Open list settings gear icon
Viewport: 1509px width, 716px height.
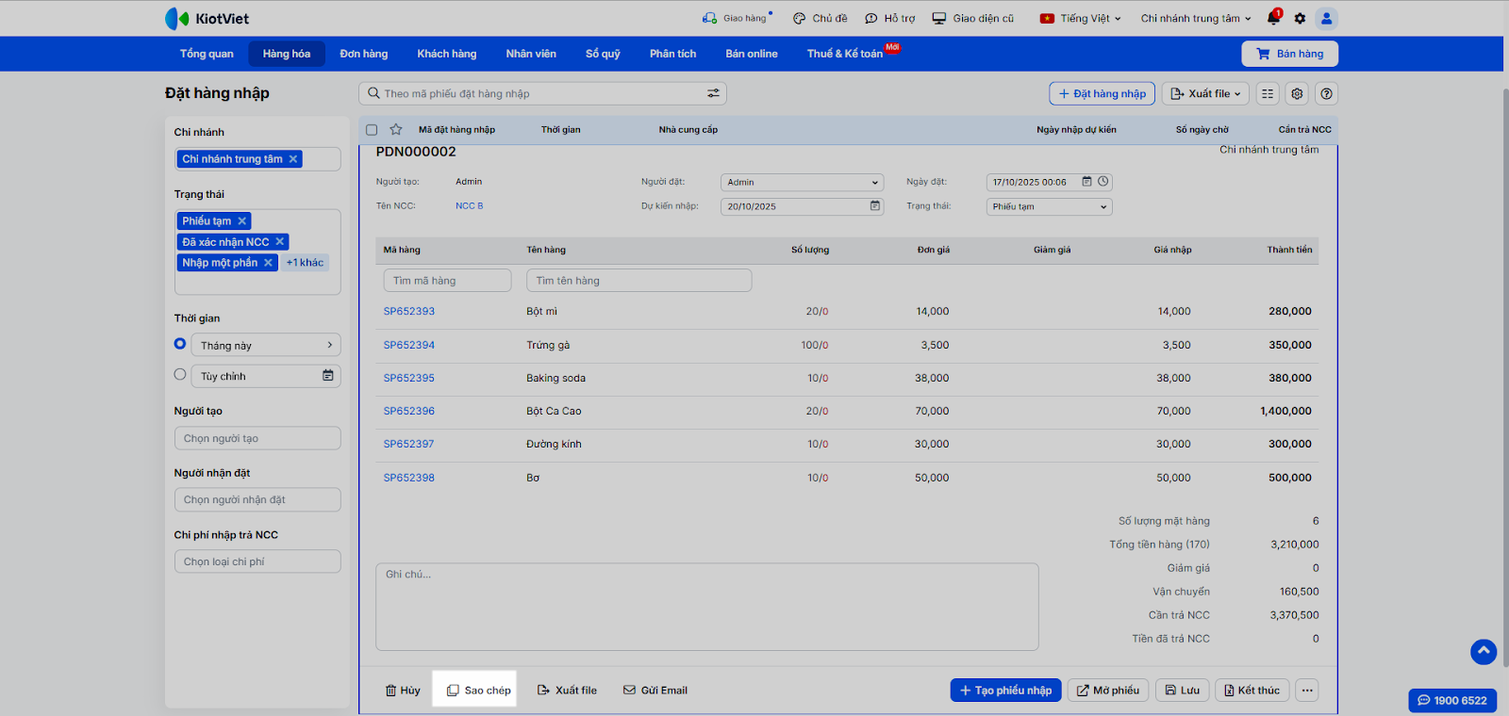pos(1297,93)
